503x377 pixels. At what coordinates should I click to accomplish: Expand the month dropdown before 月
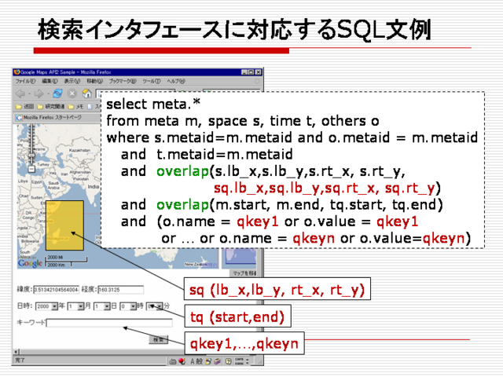coord(75,306)
